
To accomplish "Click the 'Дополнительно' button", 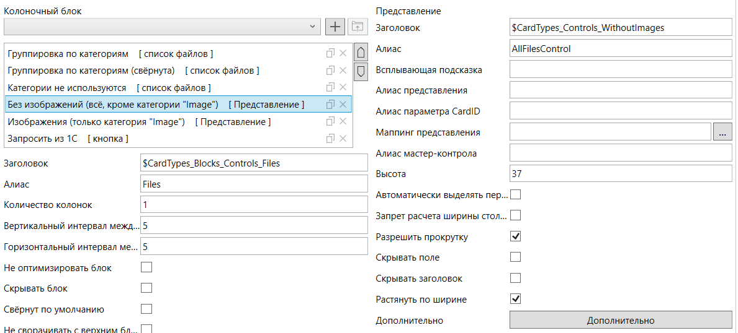I will coord(621,321).
